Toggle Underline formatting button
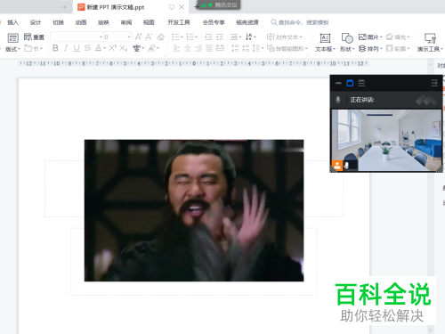445x334 pixels. point(77,48)
